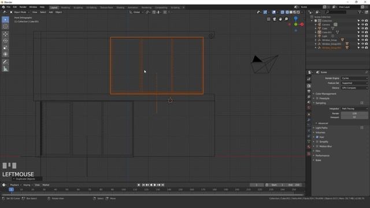This screenshot has width=370, height=208.
Task: Open the Integrator dropdown
Action: coord(354,109)
